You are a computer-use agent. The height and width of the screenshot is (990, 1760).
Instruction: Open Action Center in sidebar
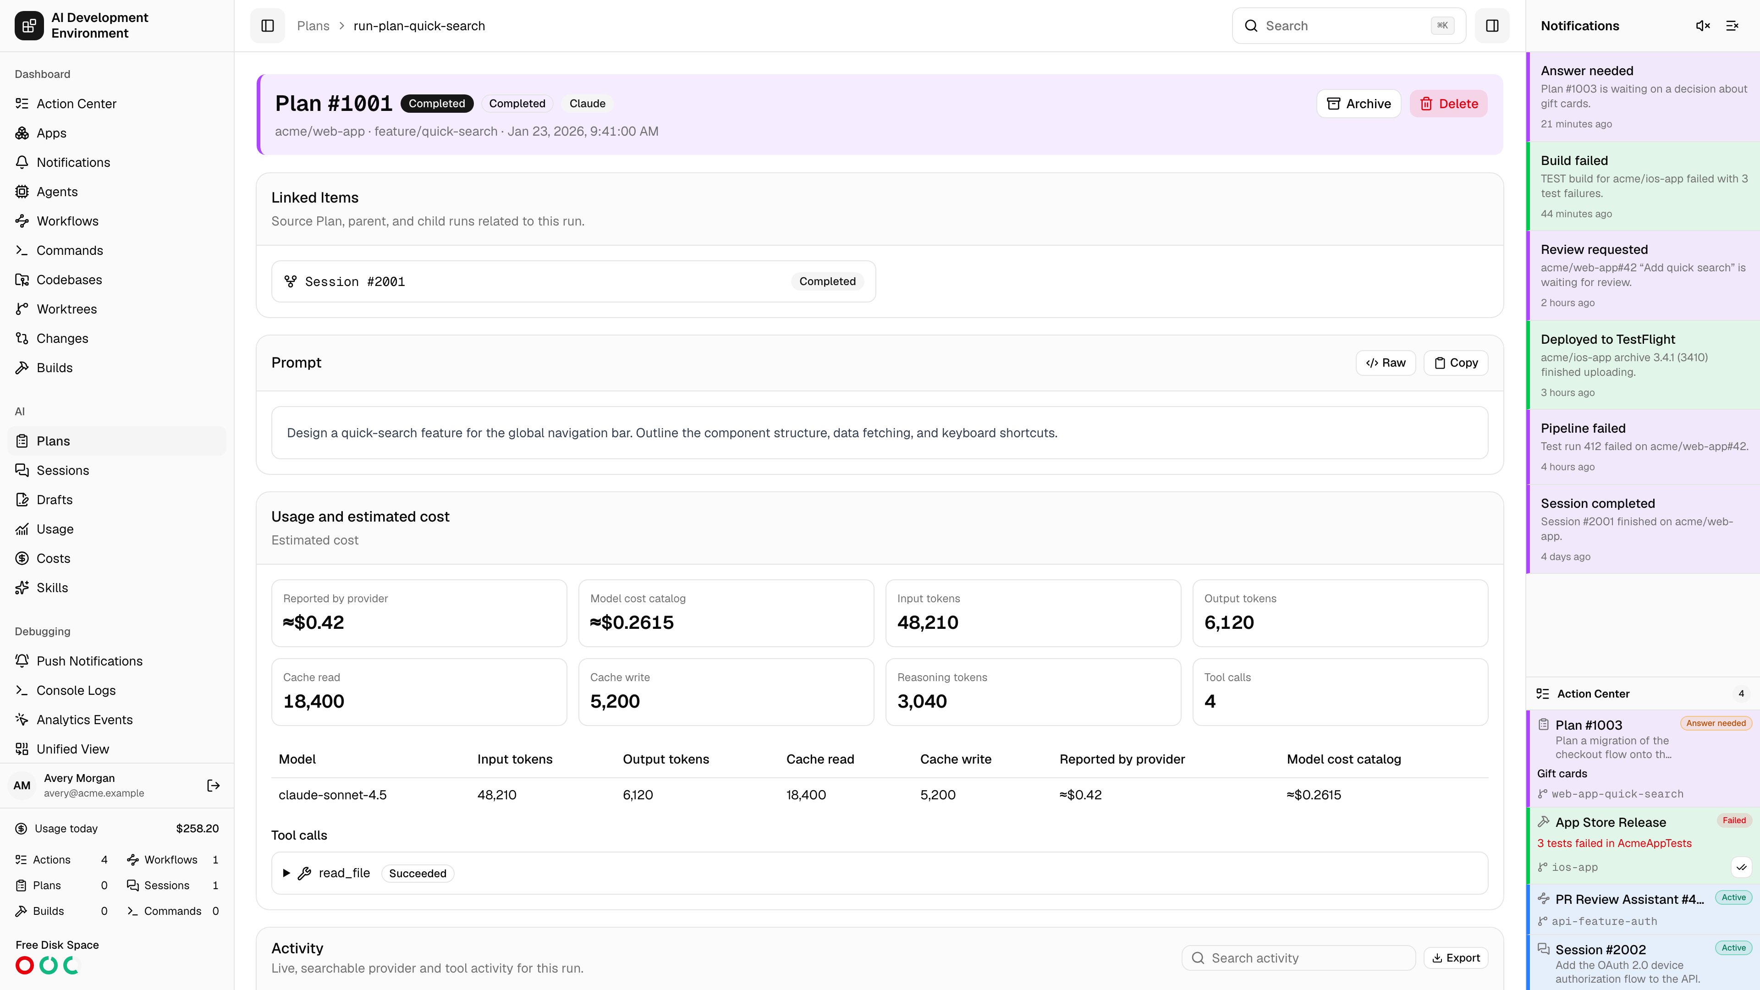coord(117,104)
